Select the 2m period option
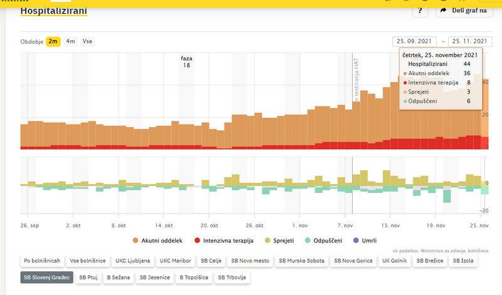502x295 pixels. coord(53,41)
